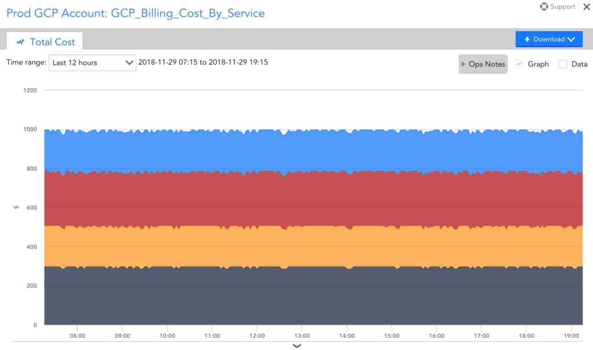This screenshot has height=350, width=593.
Task: Click the blue area series in chart
Action: click(313, 150)
